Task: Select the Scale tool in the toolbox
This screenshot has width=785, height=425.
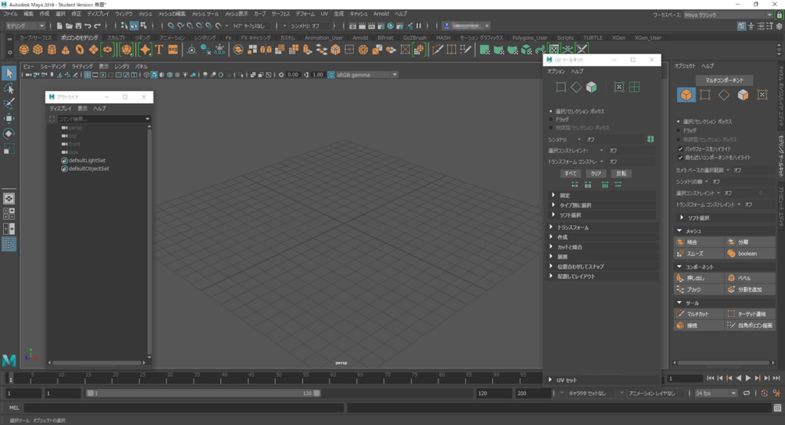Action: [x=9, y=149]
